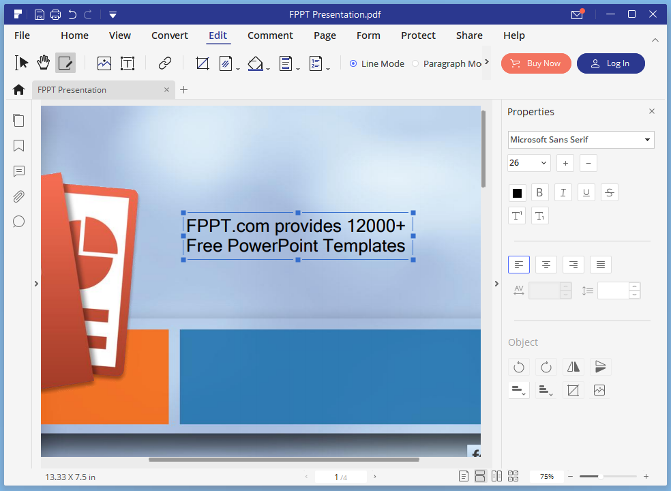Click the Add Image icon
Viewport: 671px width, 491px height.
click(104, 63)
